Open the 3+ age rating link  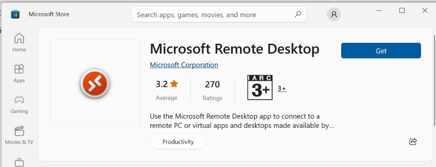click(282, 89)
